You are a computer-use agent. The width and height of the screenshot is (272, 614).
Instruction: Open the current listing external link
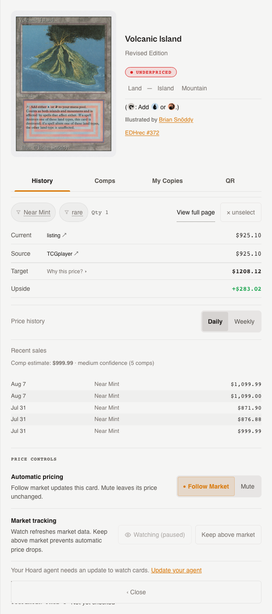tap(57, 235)
